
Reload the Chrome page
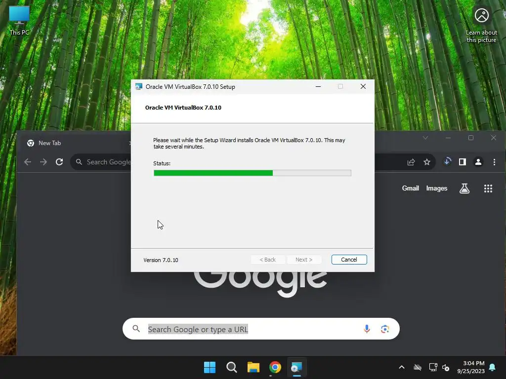click(59, 162)
